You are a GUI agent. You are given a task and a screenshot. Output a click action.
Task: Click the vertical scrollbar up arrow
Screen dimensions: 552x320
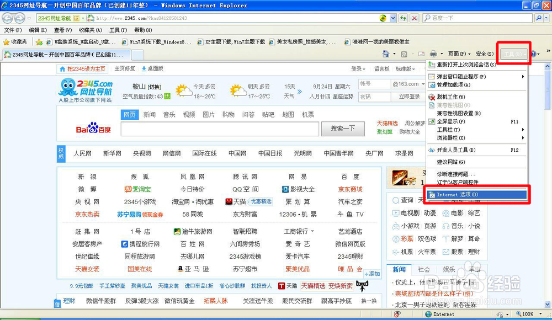(x=548, y=66)
